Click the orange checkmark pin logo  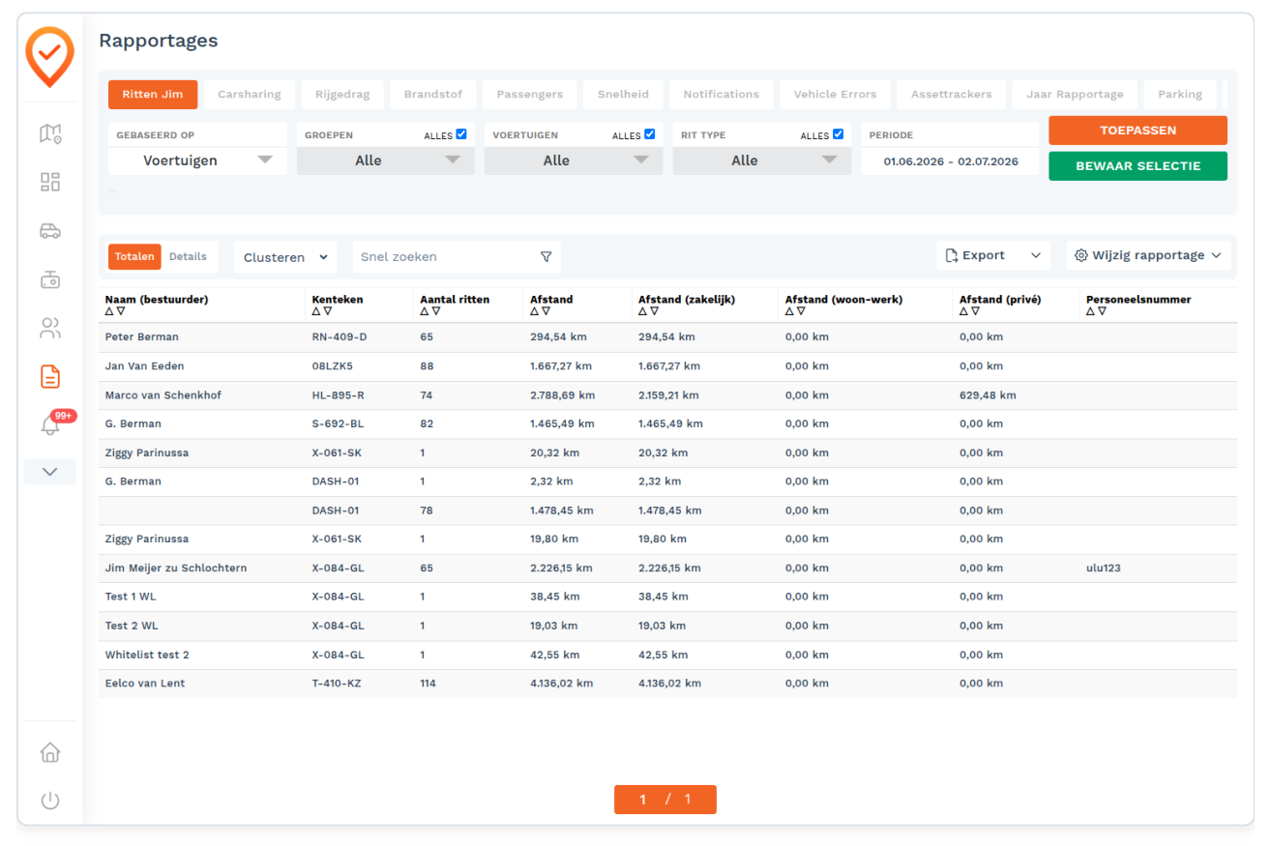coord(49,57)
